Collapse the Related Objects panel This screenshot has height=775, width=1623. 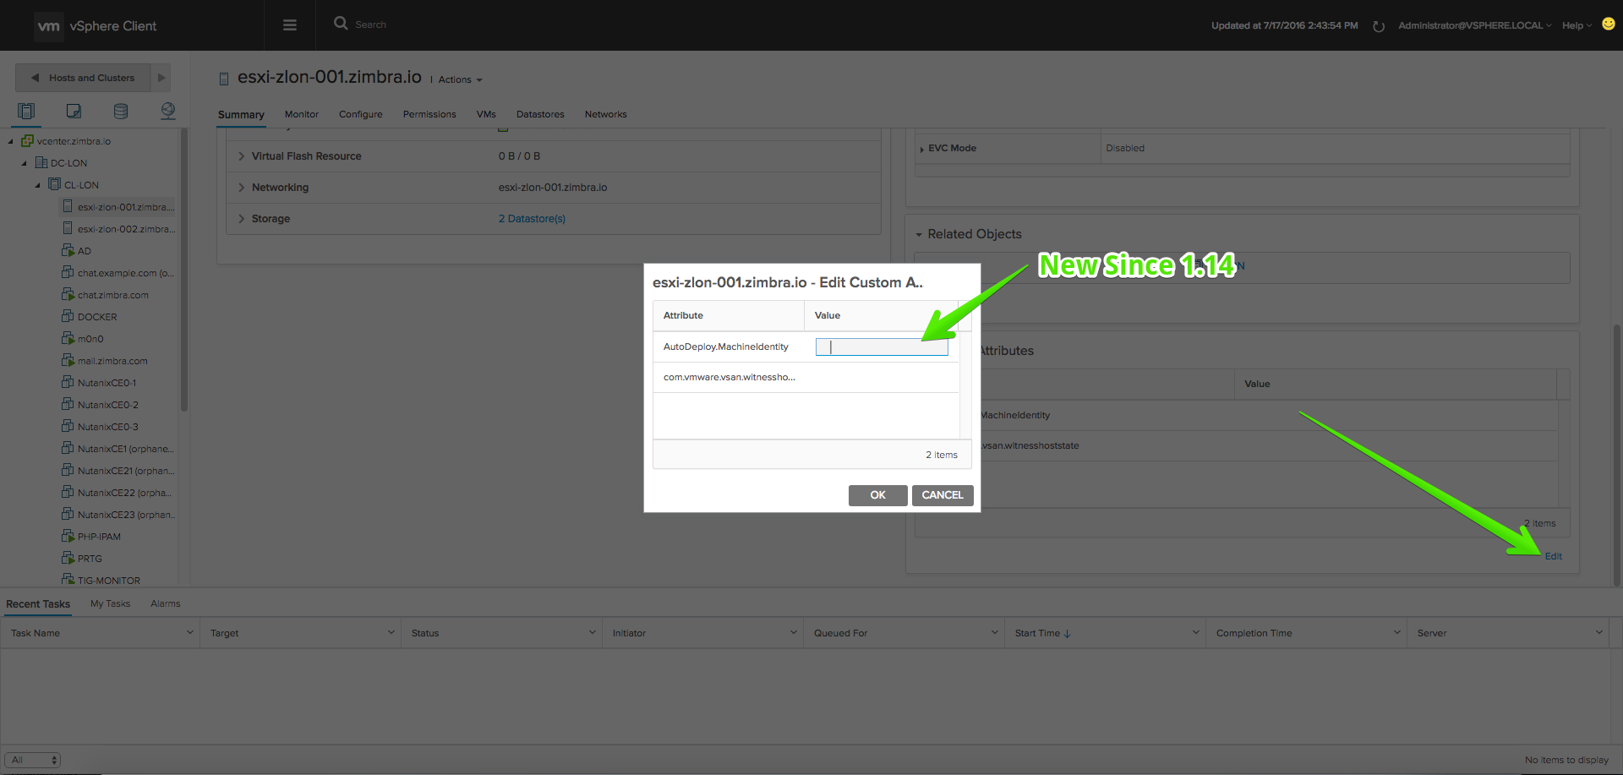[x=919, y=234]
